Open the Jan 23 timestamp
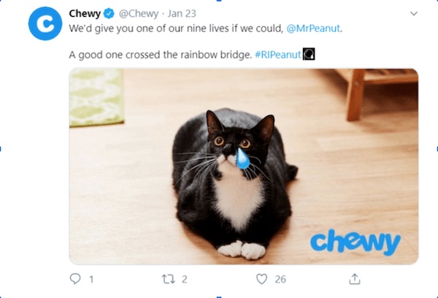 point(182,13)
